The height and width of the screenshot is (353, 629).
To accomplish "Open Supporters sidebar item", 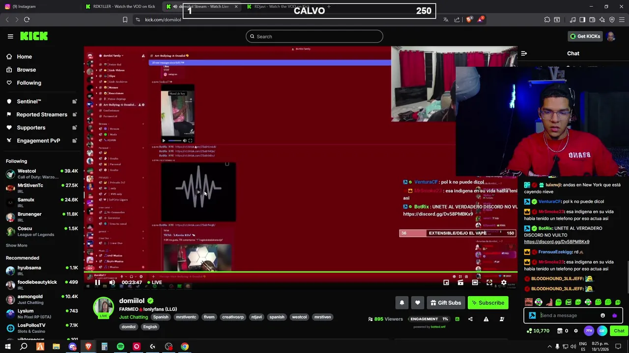I will [42, 127].
